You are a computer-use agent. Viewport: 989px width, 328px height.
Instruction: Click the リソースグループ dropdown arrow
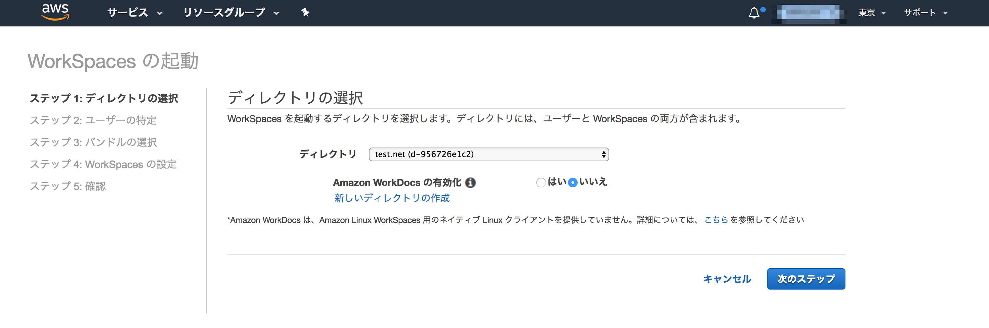coord(276,13)
